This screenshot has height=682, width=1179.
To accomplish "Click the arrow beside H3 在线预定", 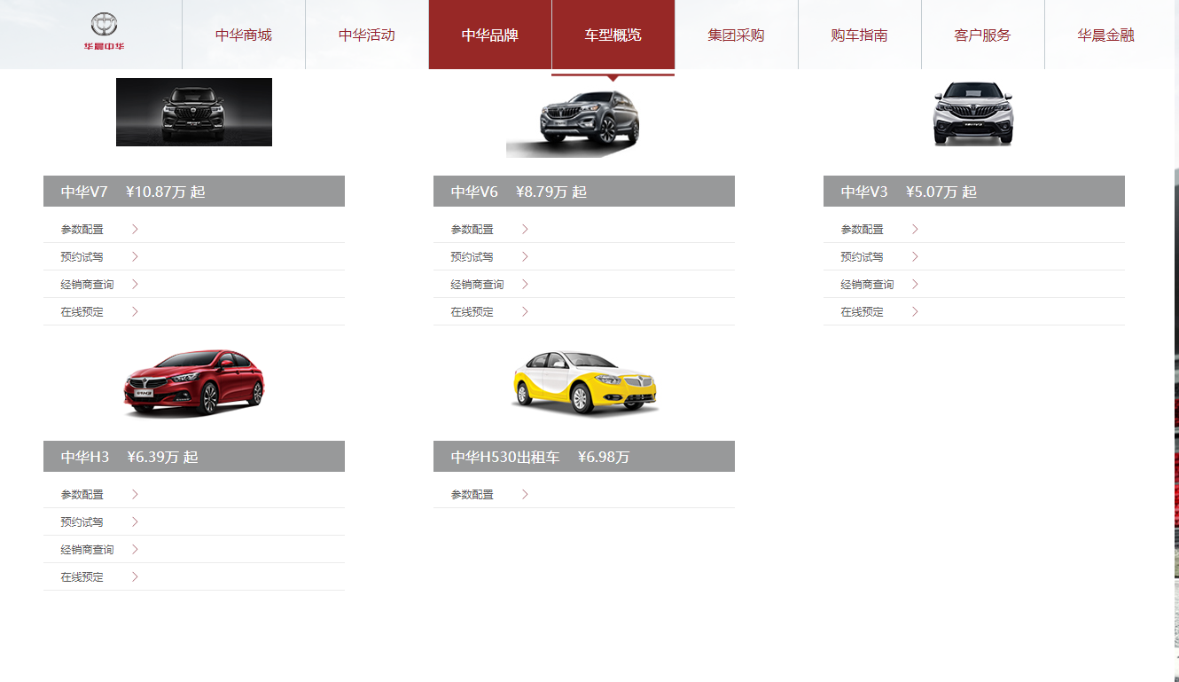I will (x=135, y=576).
